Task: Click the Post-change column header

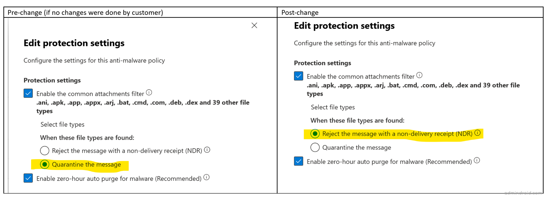Action: click(x=299, y=12)
